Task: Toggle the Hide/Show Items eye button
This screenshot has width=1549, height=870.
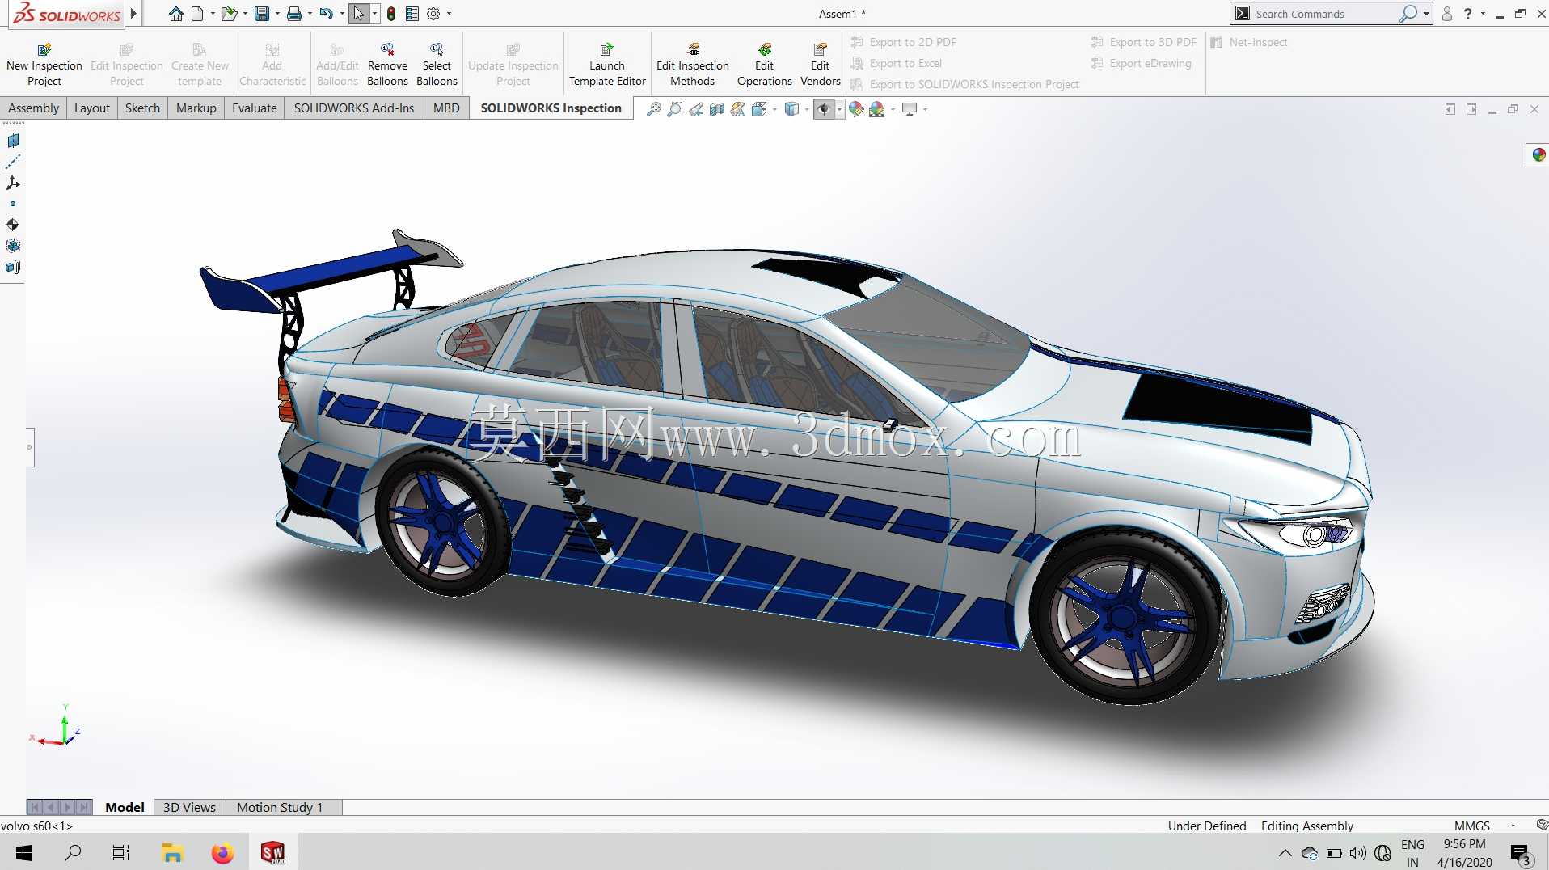Action: 824,109
